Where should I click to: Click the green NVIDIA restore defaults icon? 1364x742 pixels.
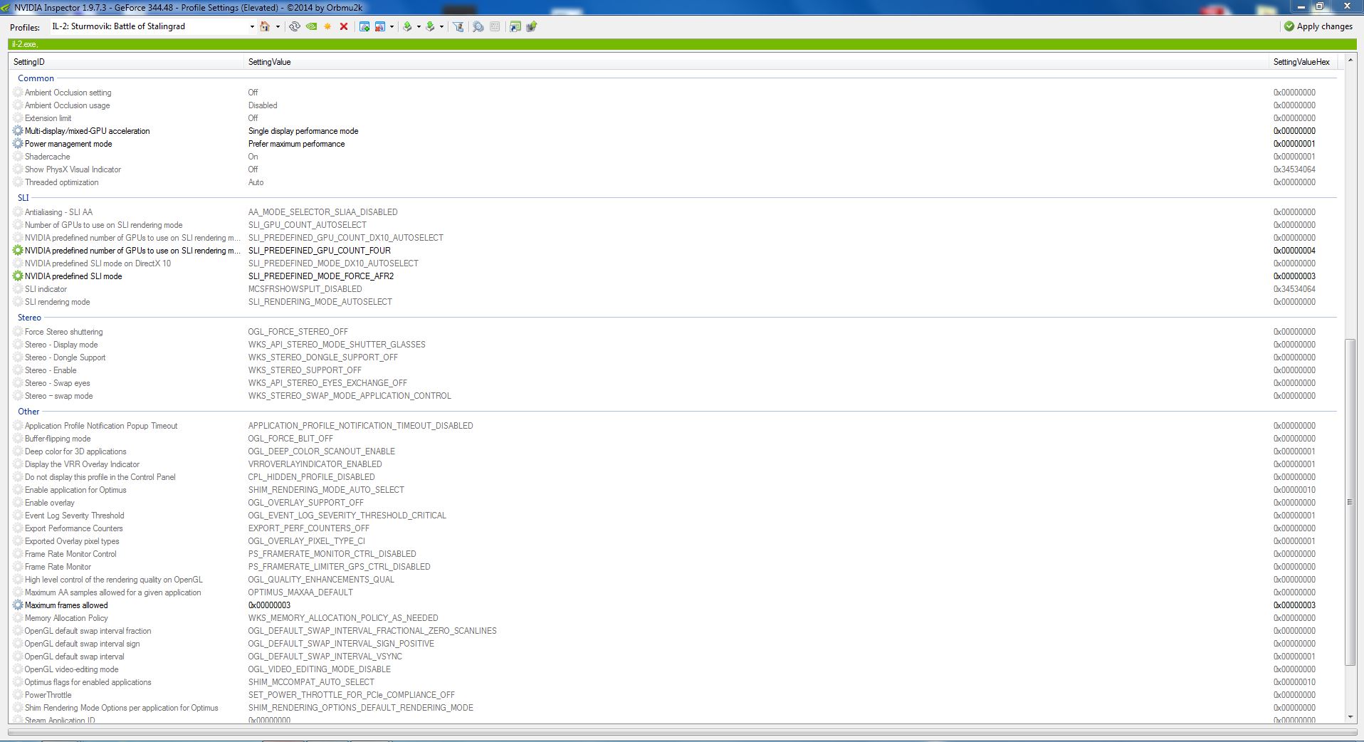click(311, 26)
